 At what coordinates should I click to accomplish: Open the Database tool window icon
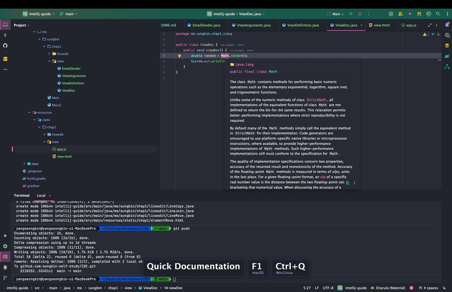coord(447,46)
